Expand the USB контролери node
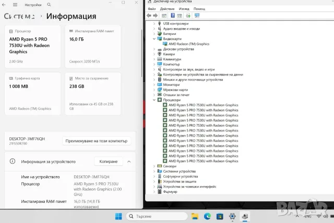 tap(154, 23)
